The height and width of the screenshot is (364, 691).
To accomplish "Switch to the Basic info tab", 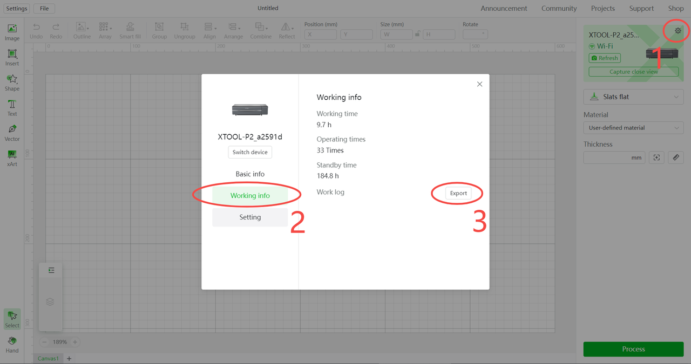I will (x=250, y=174).
